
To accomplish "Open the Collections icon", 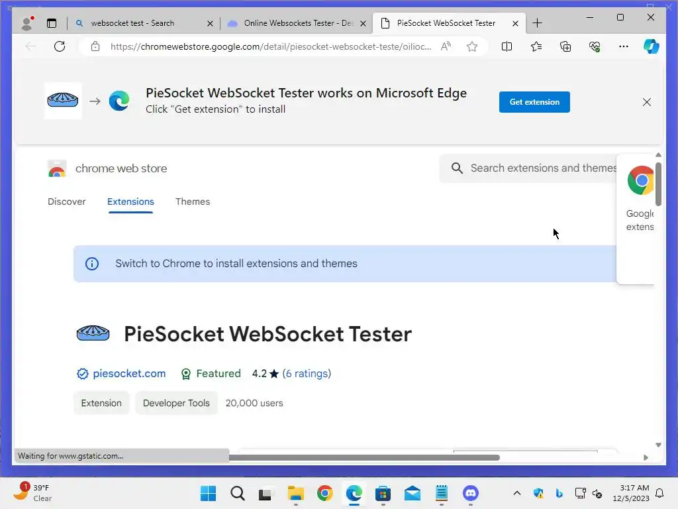I will tap(565, 46).
